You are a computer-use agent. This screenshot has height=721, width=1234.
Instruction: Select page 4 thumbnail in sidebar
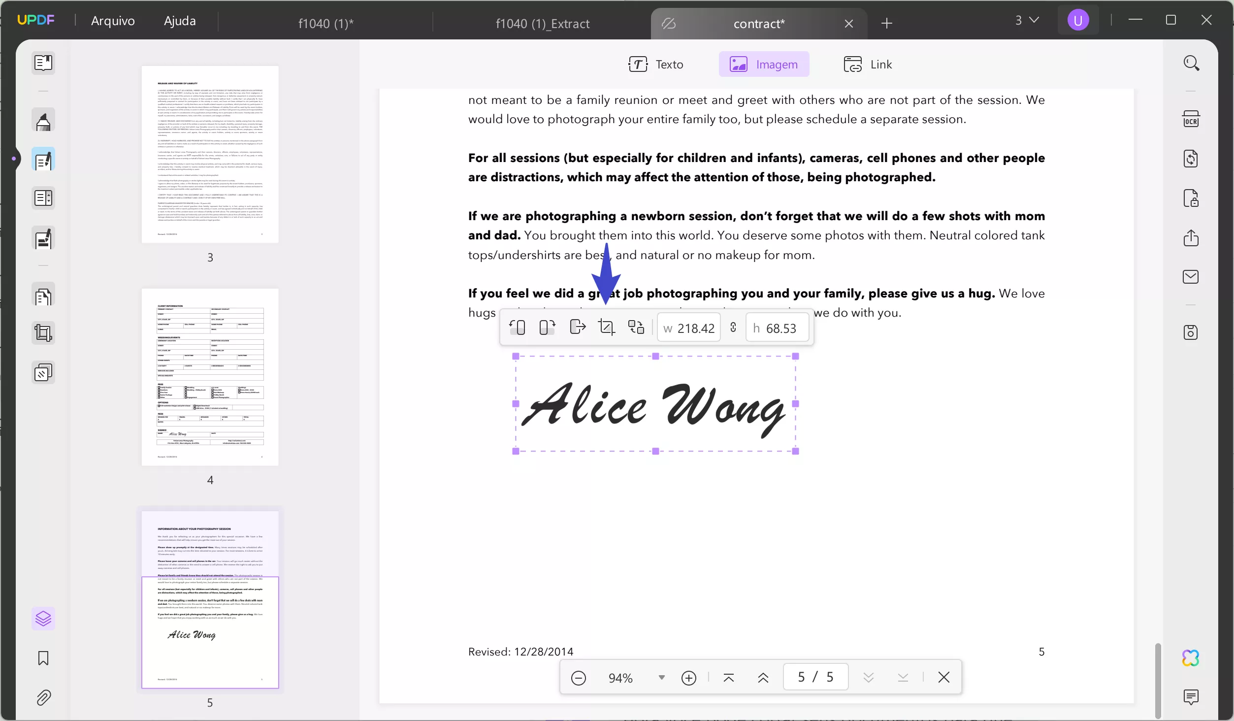tap(210, 377)
